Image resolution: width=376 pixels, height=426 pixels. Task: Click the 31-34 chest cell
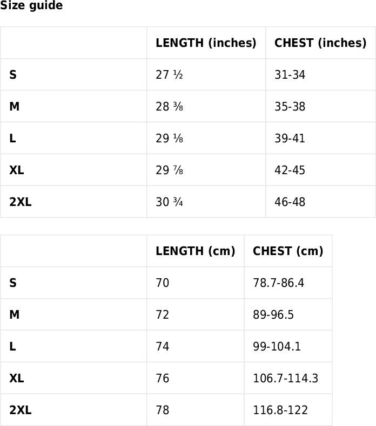pos(320,74)
